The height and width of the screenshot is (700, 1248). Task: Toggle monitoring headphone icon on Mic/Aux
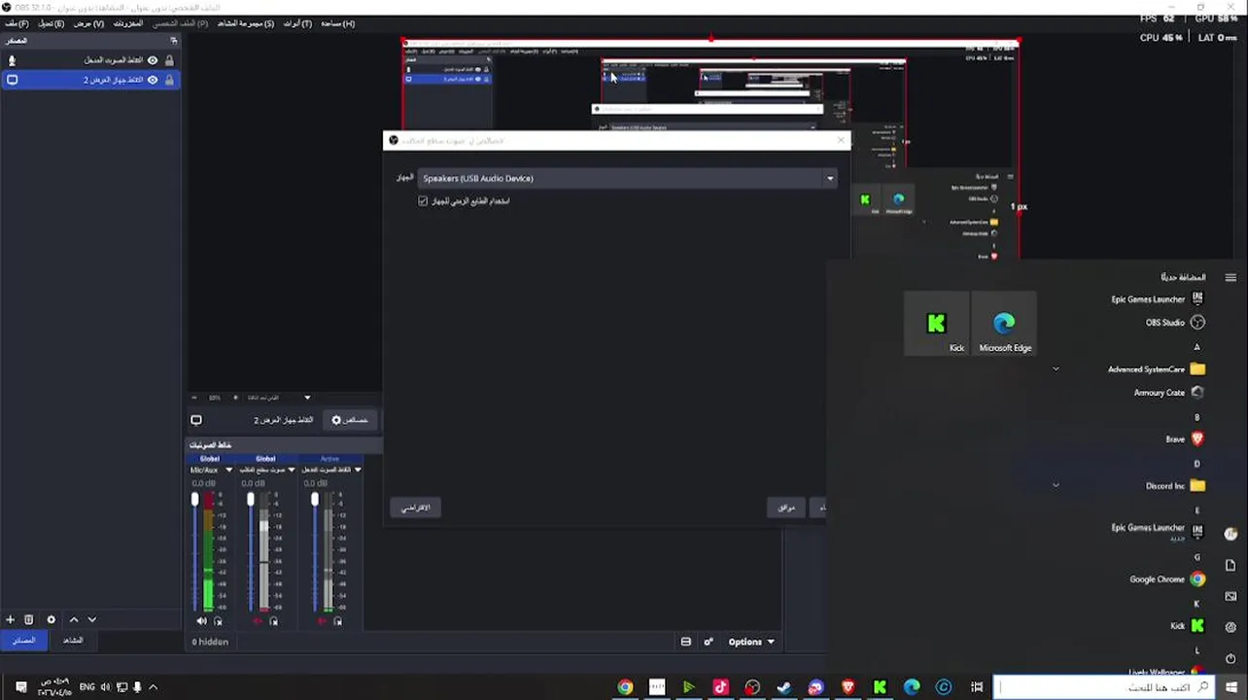[x=218, y=621]
